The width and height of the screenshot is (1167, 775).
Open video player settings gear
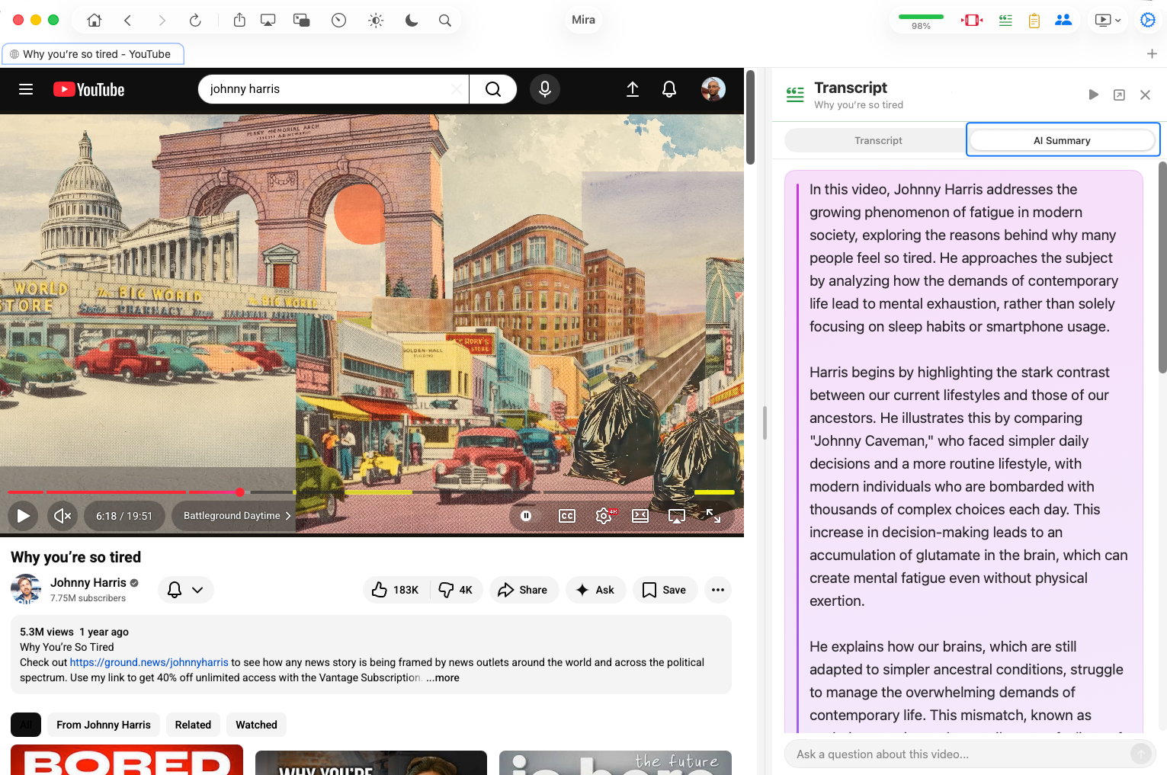click(604, 516)
